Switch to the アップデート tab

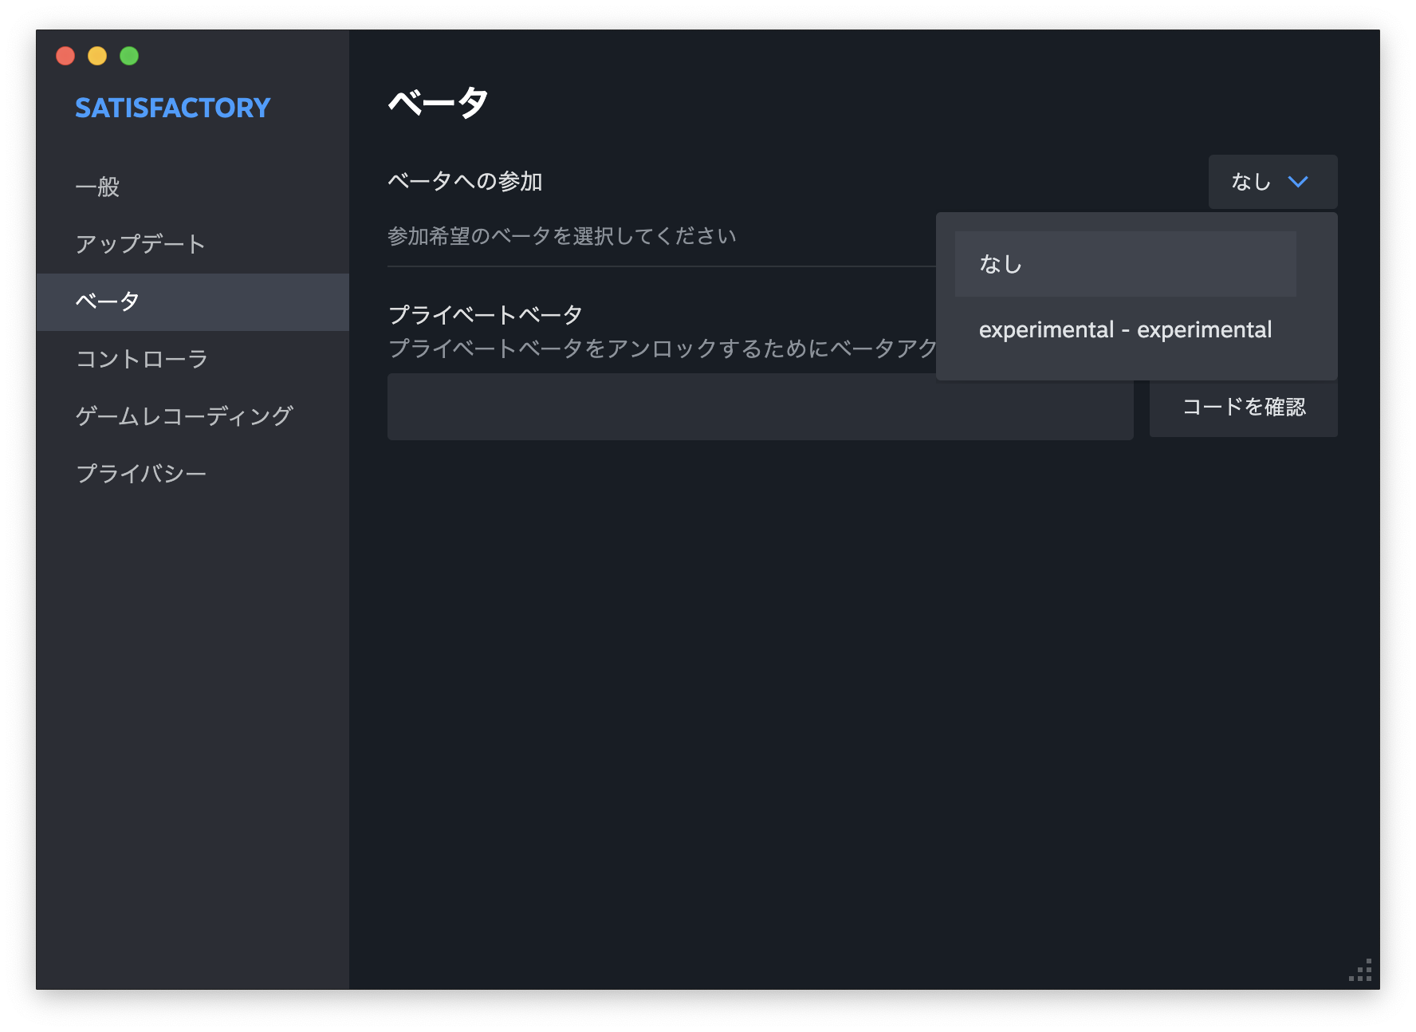pyautogui.click(x=192, y=244)
